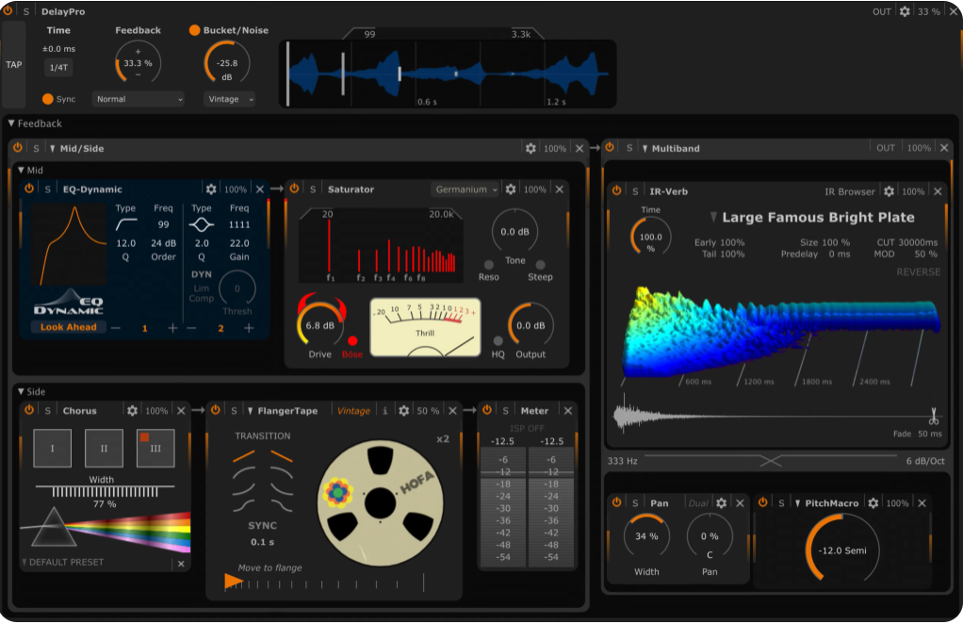This screenshot has width=963, height=624.
Task: Click the Multiband OUT button
Action: pyautogui.click(x=885, y=148)
